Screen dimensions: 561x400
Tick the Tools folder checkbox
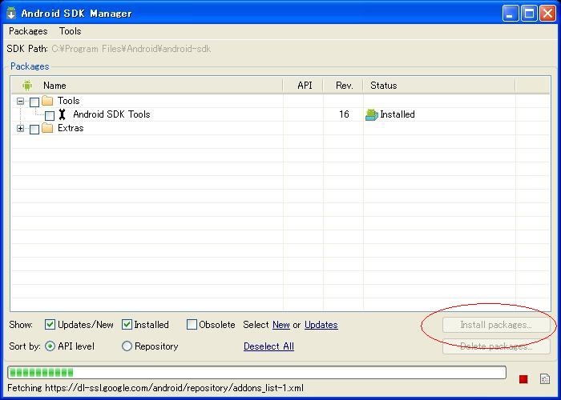click(x=34, y=102)
